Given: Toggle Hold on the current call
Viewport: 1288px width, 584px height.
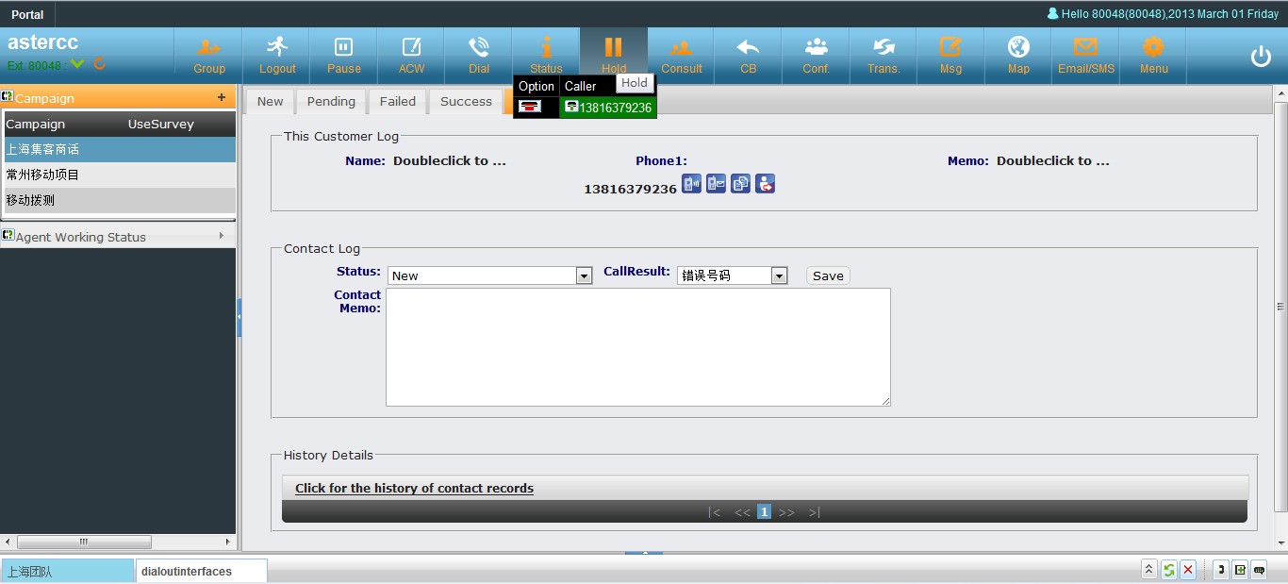Looking at the screenshot, I should tap(613, 55).
